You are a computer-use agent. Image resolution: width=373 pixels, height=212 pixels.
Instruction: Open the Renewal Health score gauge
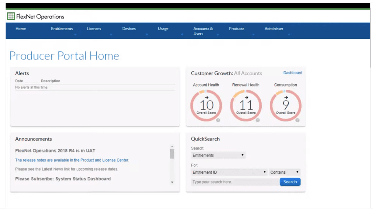(x=246, y=106)
